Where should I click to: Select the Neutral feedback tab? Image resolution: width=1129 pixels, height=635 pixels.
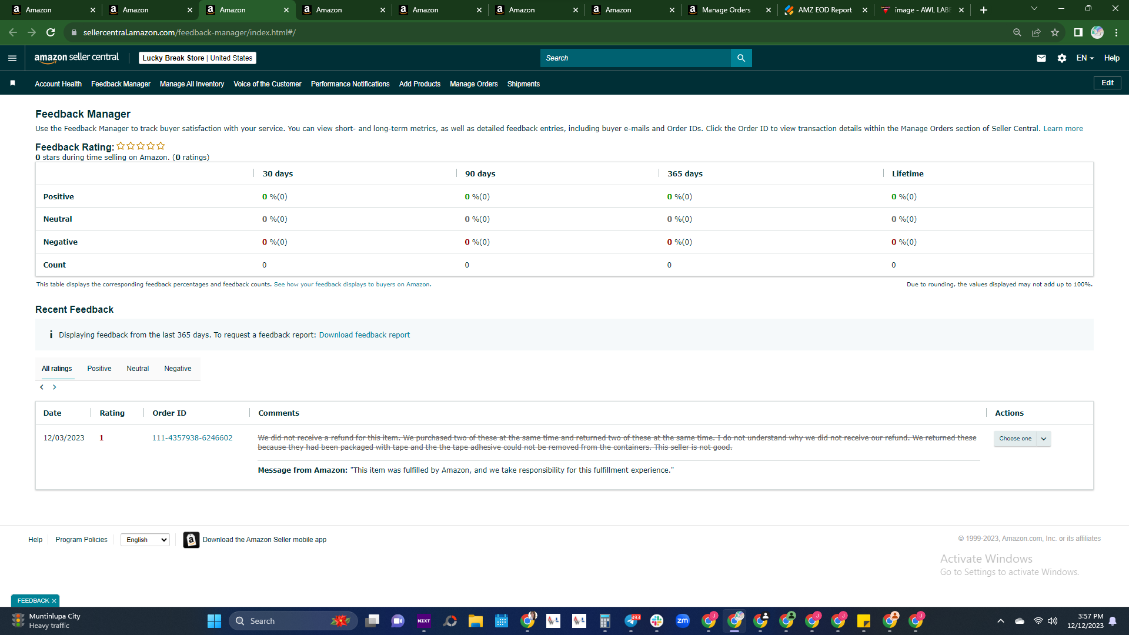pyautogui.click(x=138, y=369)
